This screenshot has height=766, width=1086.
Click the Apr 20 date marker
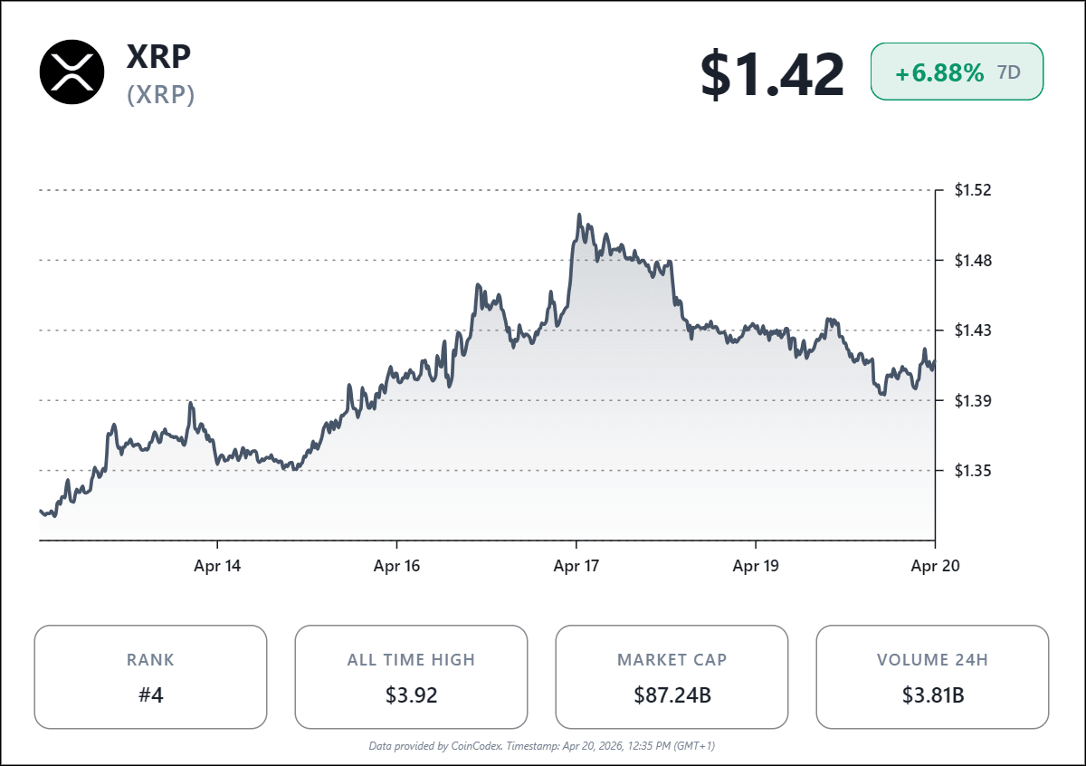(935, 567)
